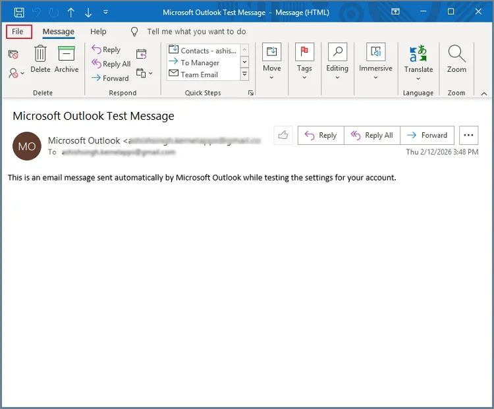Select the Message ribbon tab

[58, 32]
